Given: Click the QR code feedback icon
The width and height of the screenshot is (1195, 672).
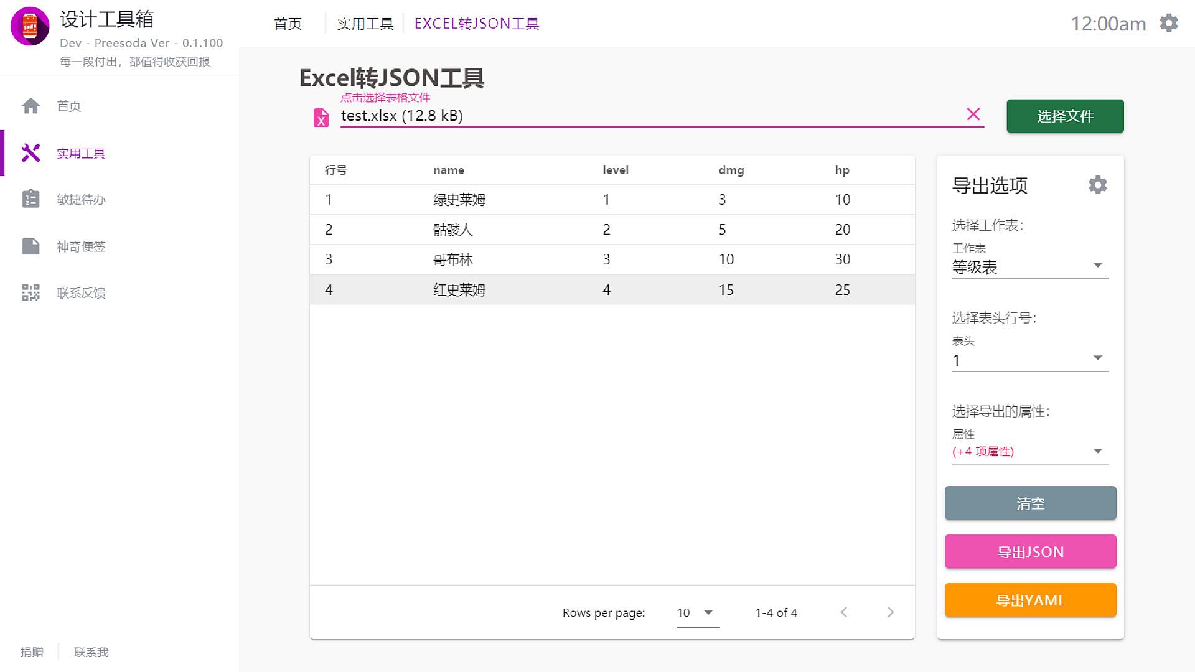Looking at the screenshot, I should click(x=30, y=292).
